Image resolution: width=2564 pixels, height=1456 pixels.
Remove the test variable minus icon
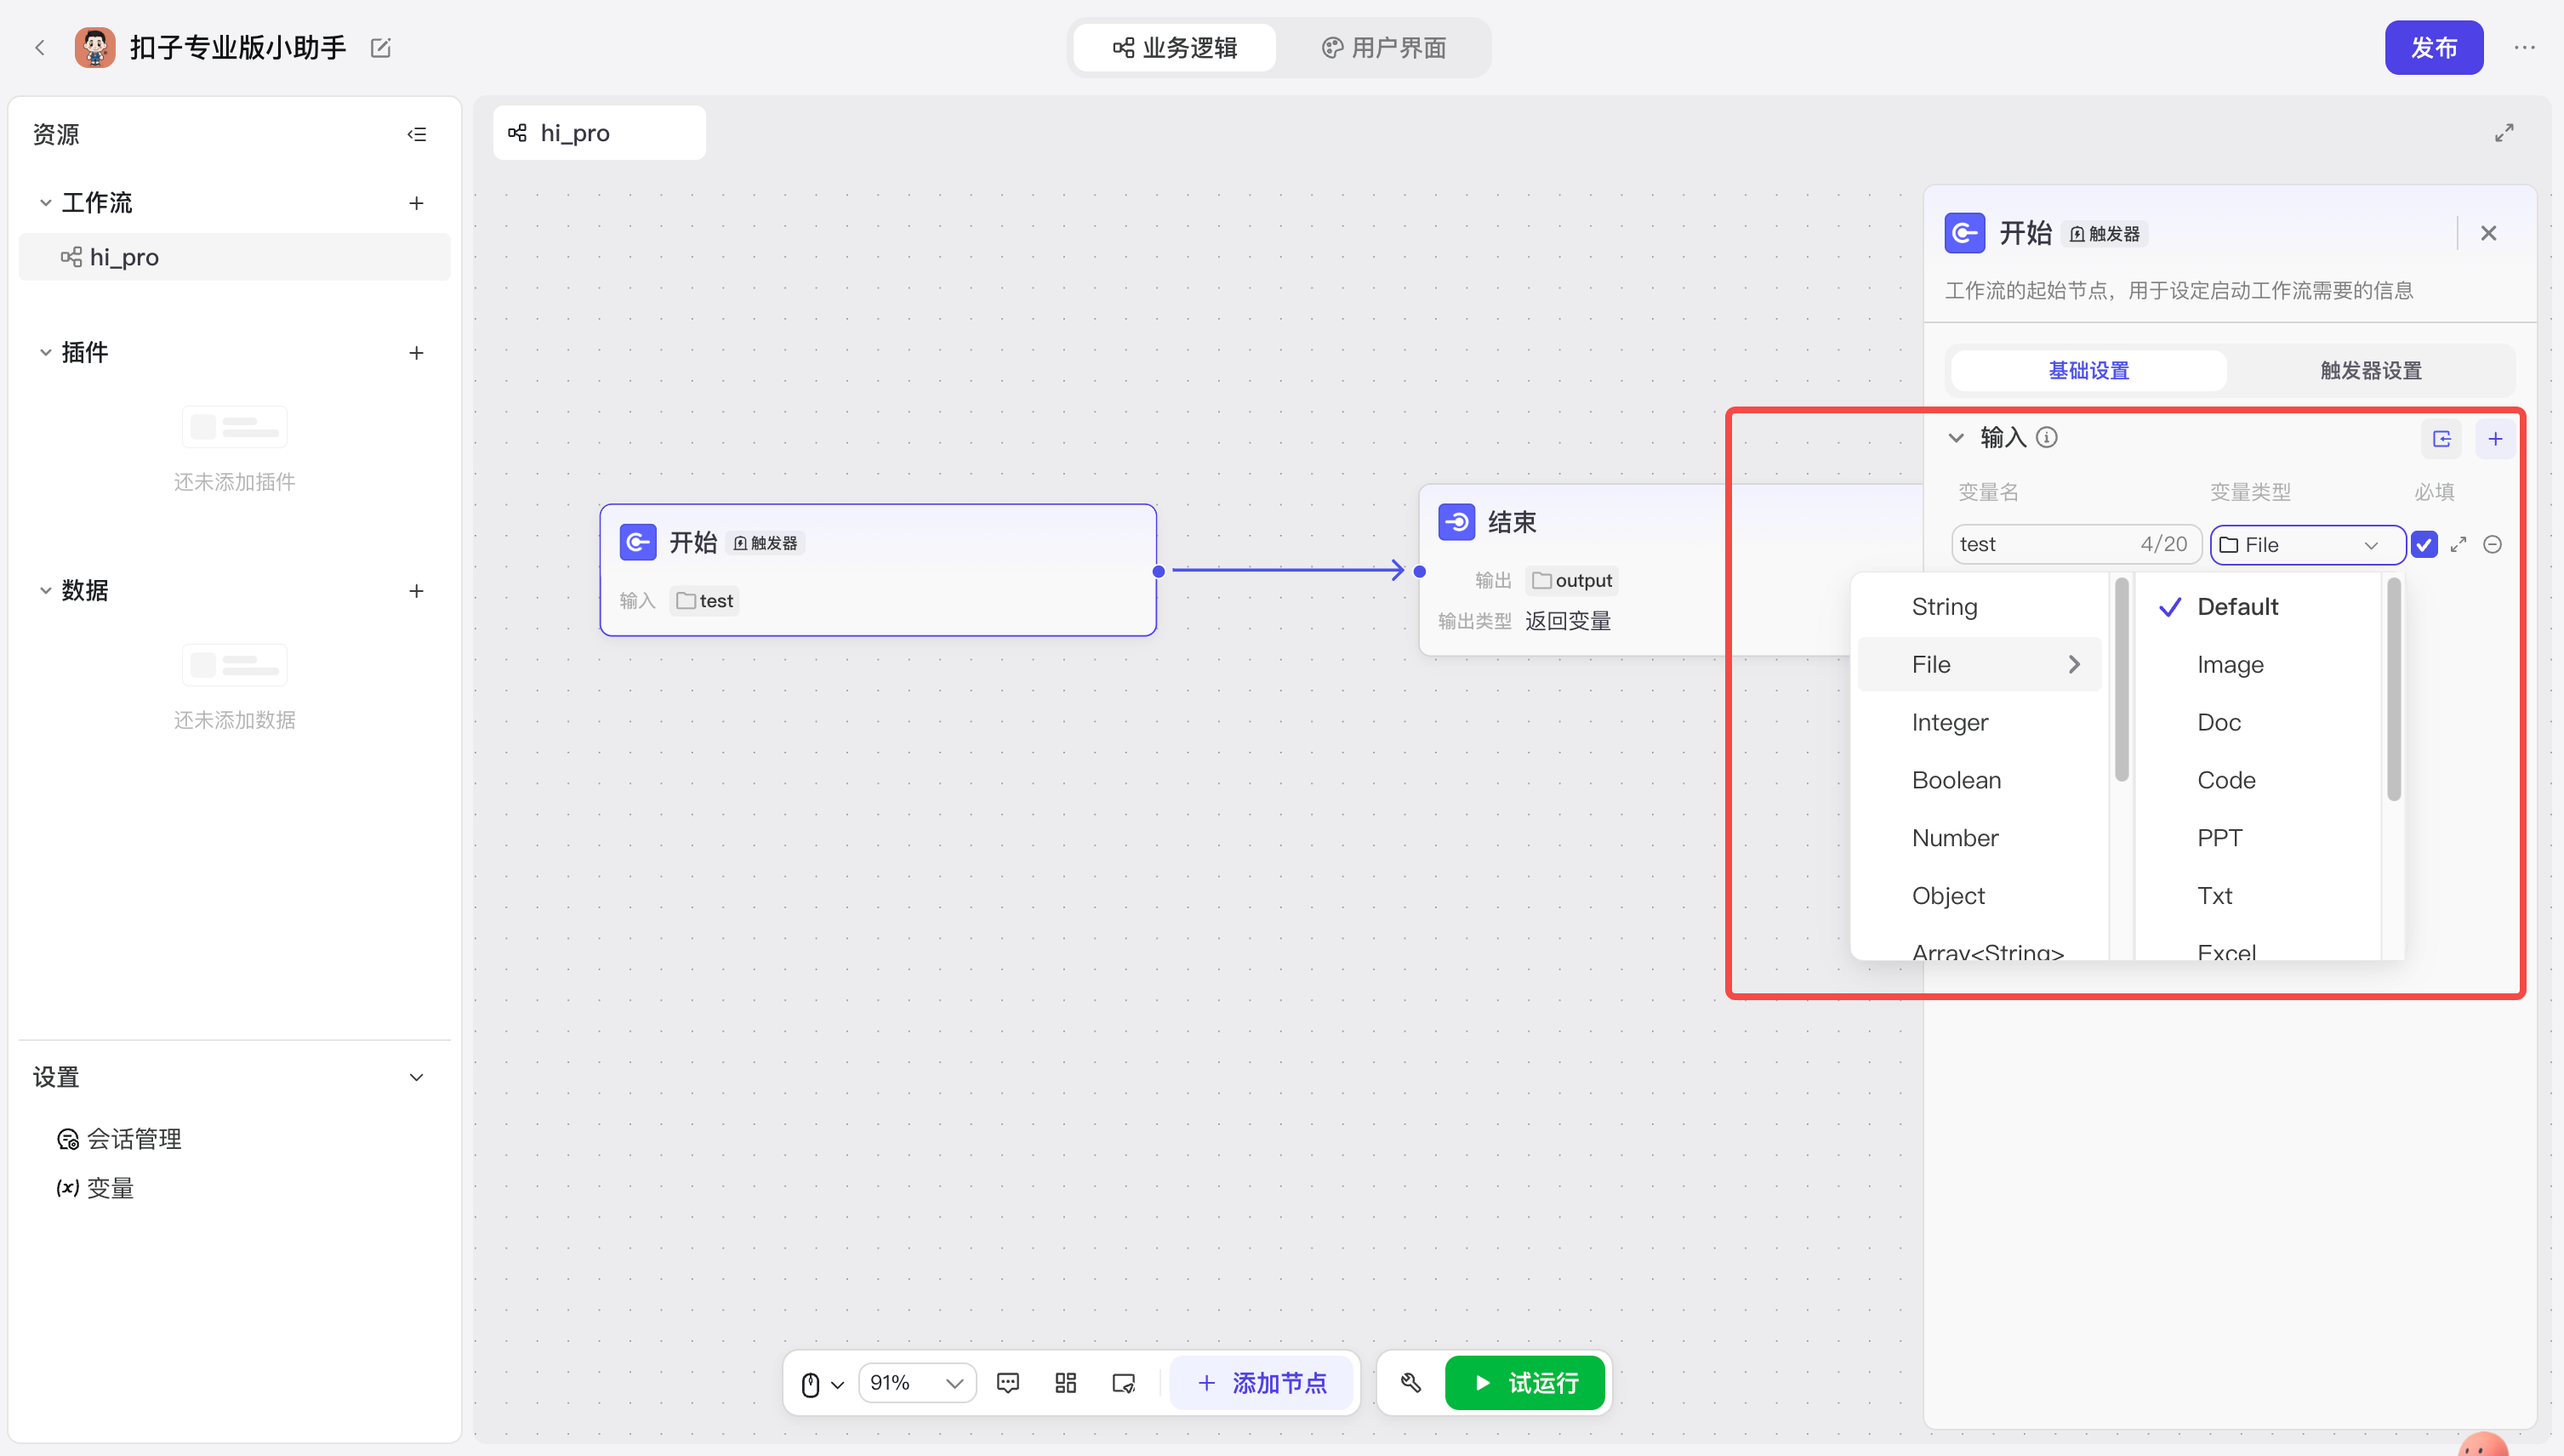pos(2493,544)
